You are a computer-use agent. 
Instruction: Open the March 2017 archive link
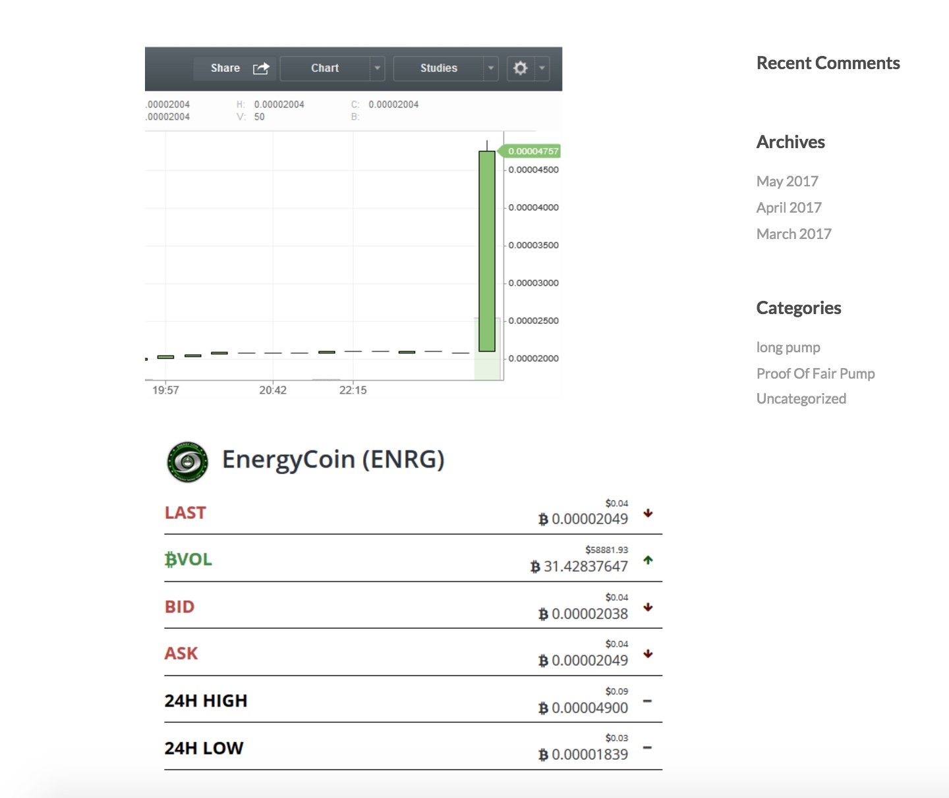pos(794,234)
